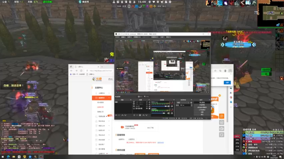
Task: Click blue confirm button in browser popup
Action: pos(227,82)
